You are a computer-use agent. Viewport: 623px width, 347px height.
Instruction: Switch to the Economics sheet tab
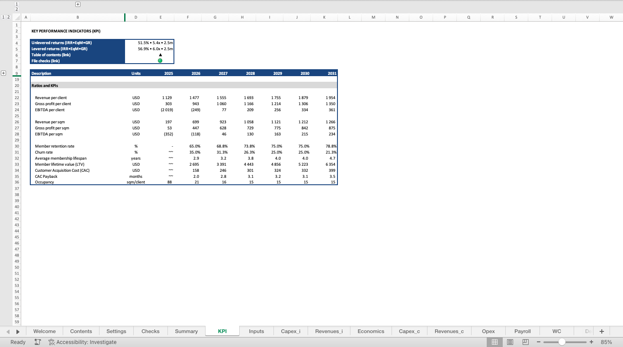coord(370,331)
